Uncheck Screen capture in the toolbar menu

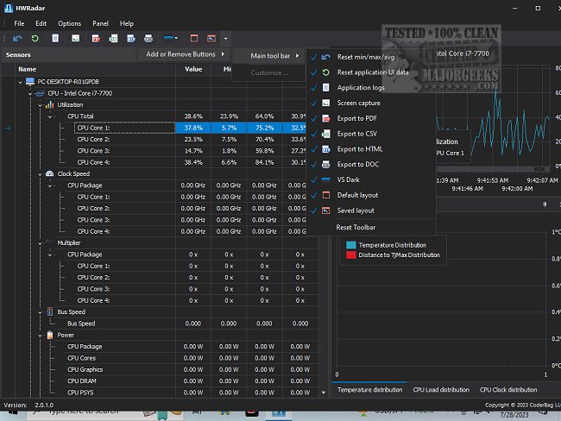click(314, 103)
